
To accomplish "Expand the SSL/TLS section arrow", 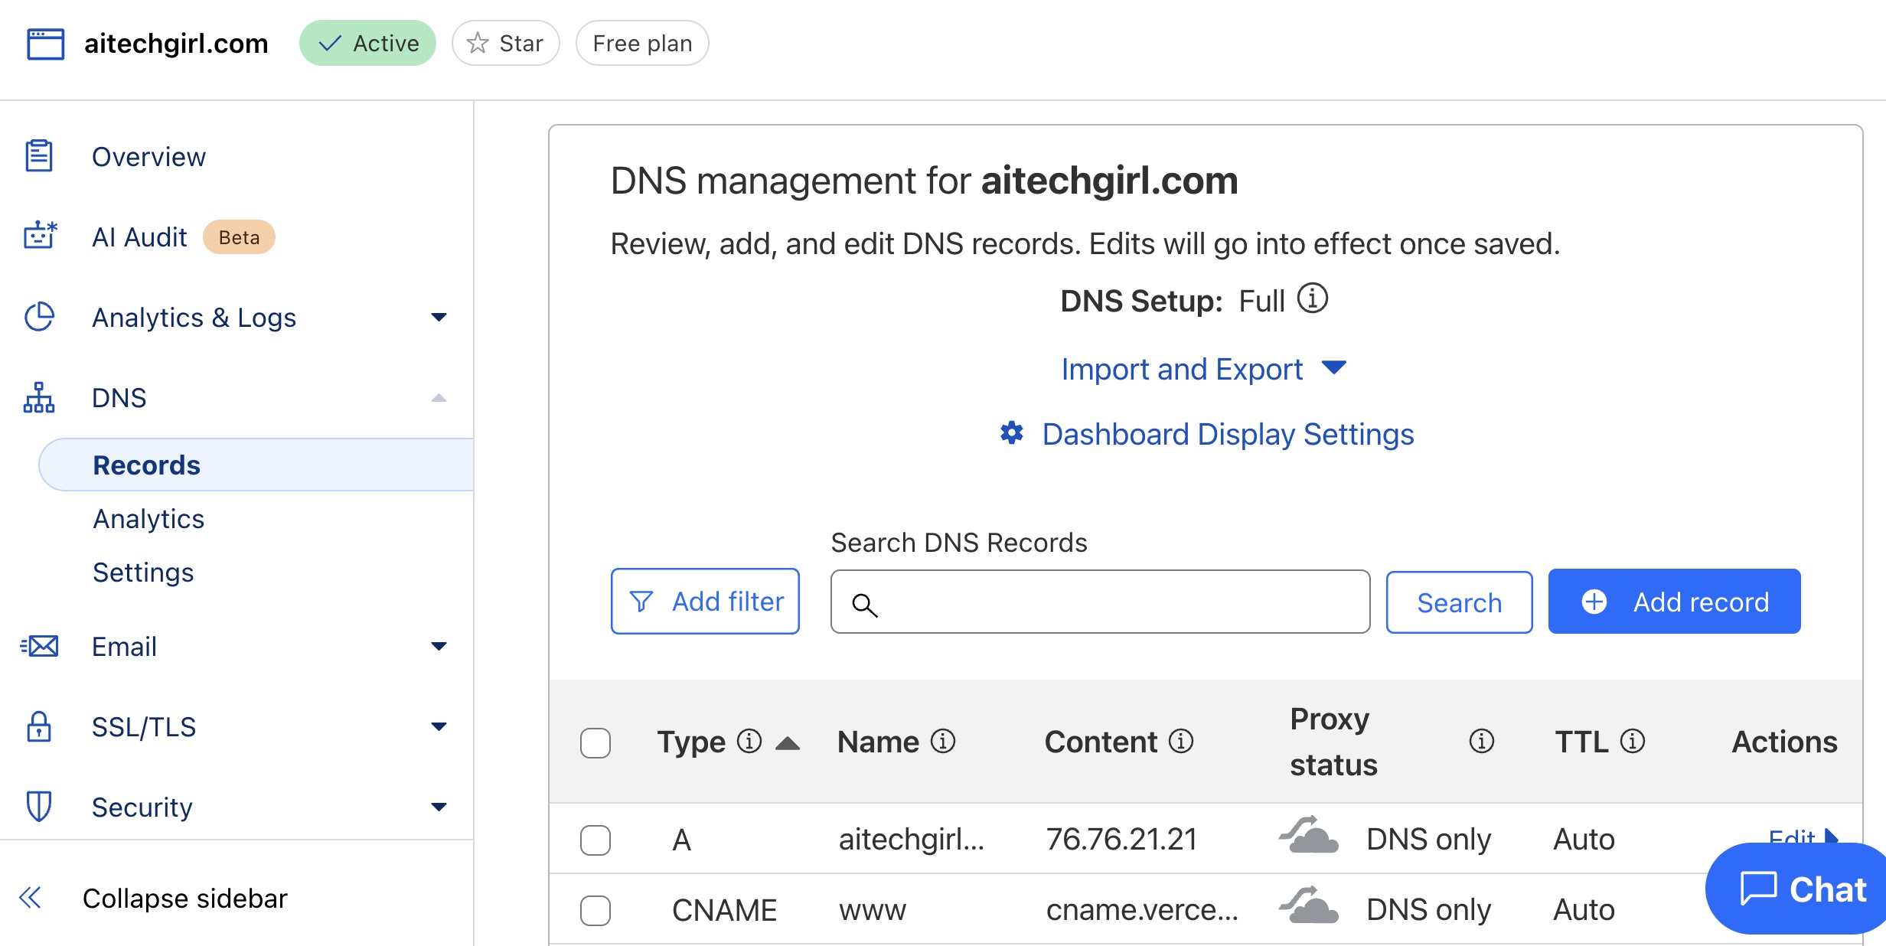I will click(x=439, y=726).
